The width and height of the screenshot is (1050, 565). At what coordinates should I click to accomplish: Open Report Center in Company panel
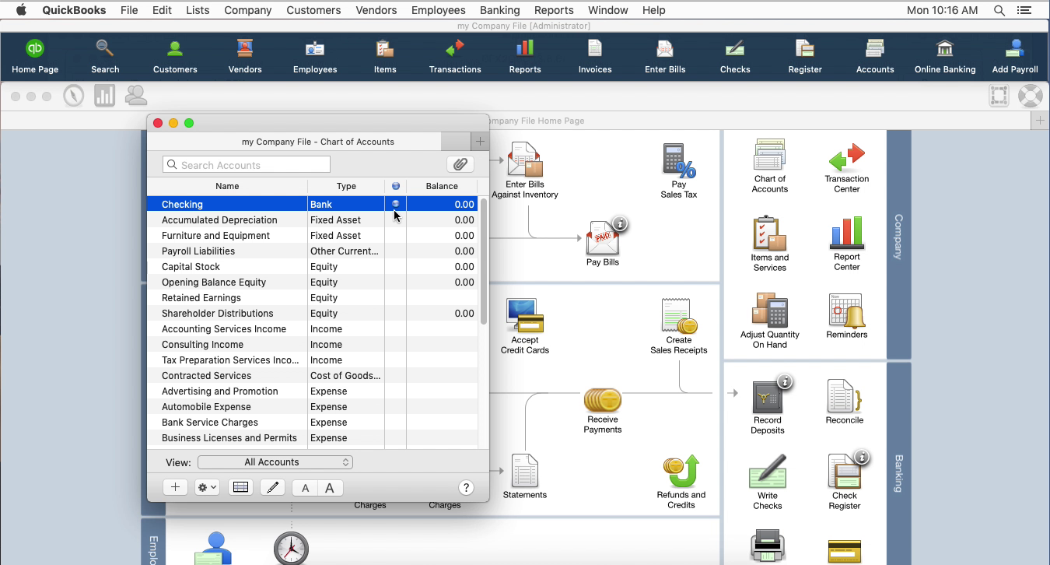(847, 244)
